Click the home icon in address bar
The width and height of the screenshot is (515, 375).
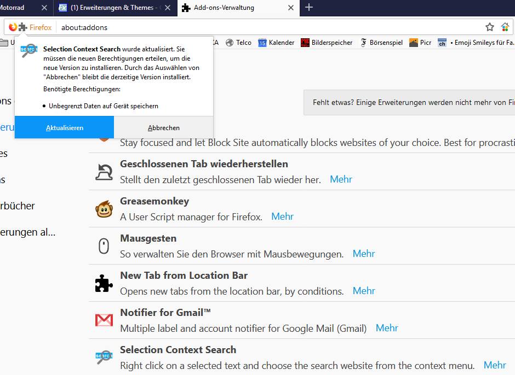pyautogui.click(x=505, y=27)
